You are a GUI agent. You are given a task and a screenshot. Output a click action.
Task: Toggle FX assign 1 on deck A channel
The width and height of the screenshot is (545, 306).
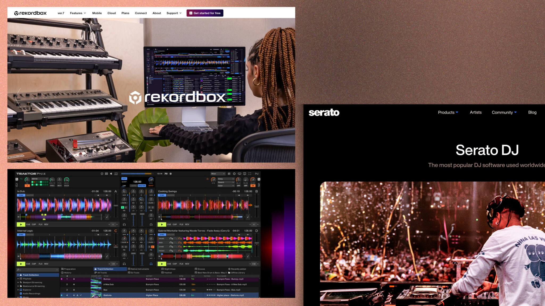point(122,207)
